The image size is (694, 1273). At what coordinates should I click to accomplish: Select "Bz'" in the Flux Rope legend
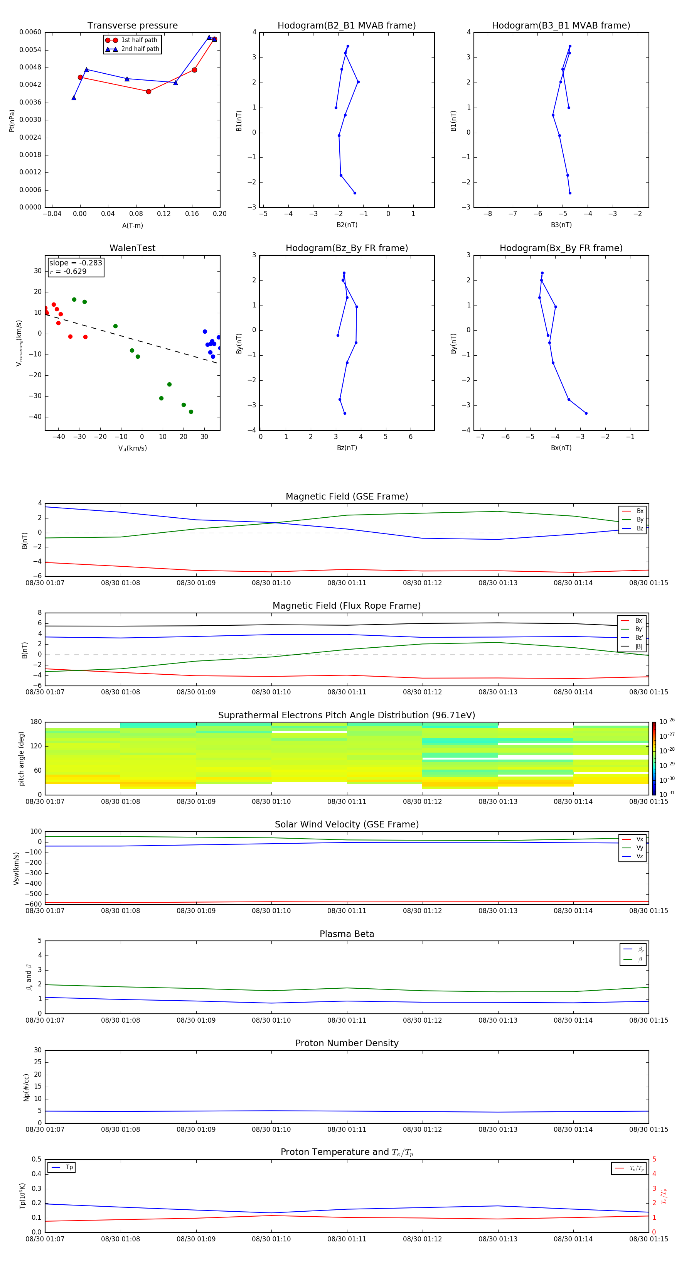coord(632,638)
